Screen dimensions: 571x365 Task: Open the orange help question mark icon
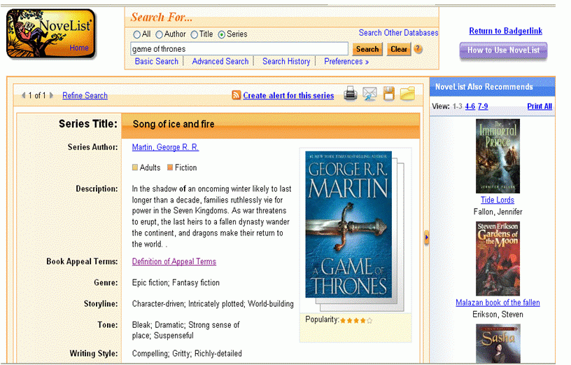(x=418, y=49)
